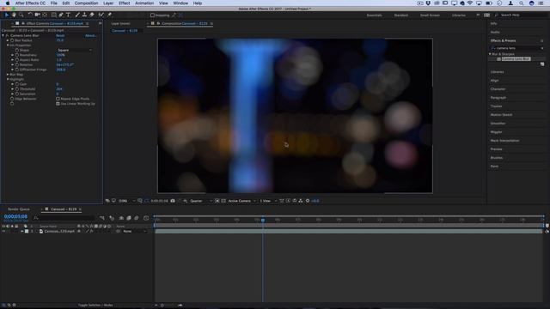Open the Tracker panel

[496, 106]
